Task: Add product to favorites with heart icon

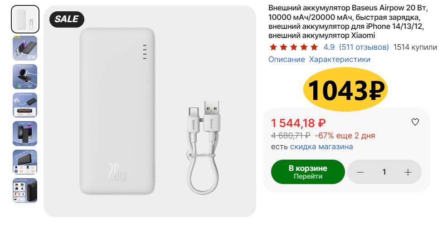Action: [415, 122]
